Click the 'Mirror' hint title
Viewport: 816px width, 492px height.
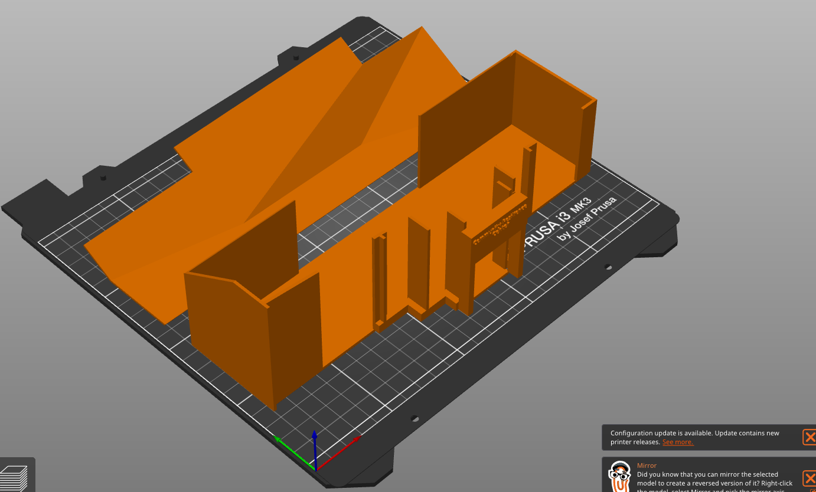pyautogui.click(x=647, y=465)
